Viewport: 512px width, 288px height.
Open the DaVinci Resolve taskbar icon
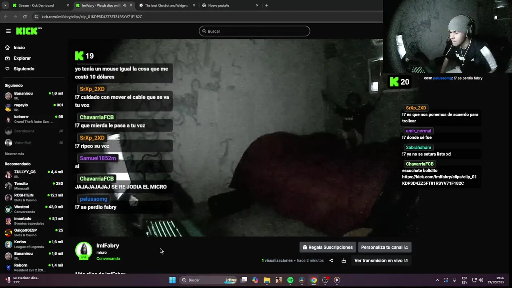[x=302, y=280]
